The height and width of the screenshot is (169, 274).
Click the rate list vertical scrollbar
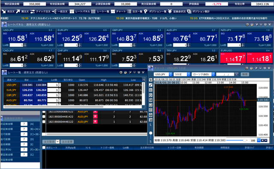coord(144,88)
